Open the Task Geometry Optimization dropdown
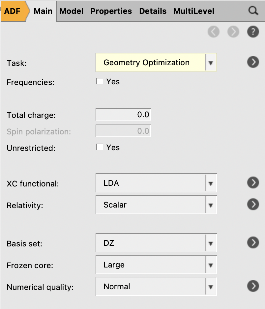 [x=156, y=63]
